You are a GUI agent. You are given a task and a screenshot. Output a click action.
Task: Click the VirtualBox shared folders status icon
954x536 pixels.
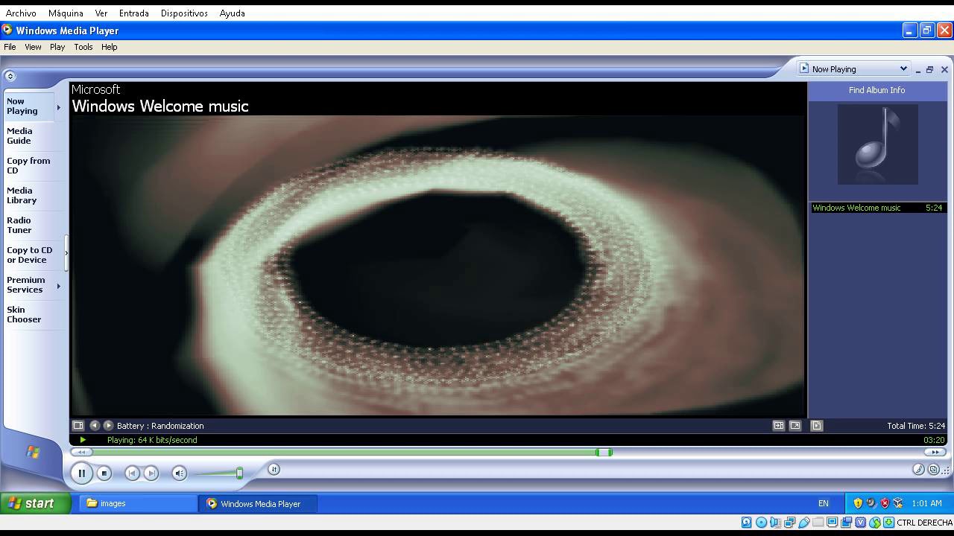coord(818,523)
